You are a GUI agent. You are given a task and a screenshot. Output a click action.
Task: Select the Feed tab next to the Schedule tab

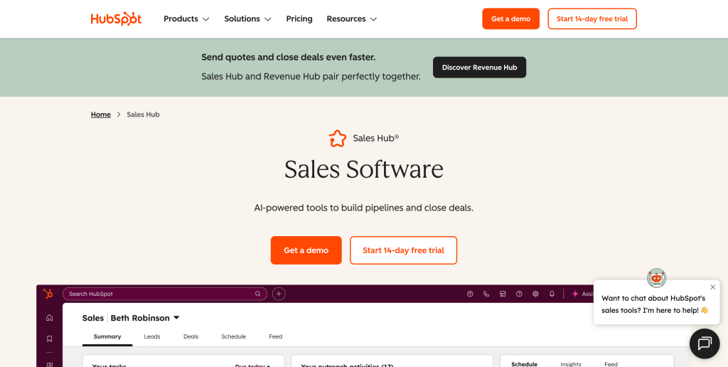coord(275,337)
